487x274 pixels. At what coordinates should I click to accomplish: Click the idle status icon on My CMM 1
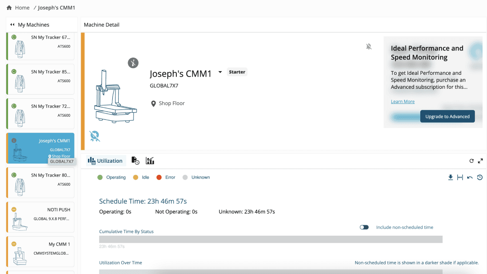tap(14, 244)
